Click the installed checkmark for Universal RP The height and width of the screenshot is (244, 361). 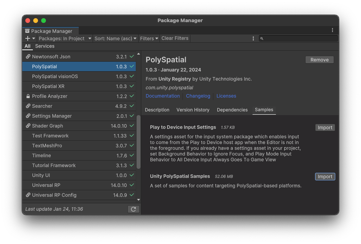pos(132,185)
